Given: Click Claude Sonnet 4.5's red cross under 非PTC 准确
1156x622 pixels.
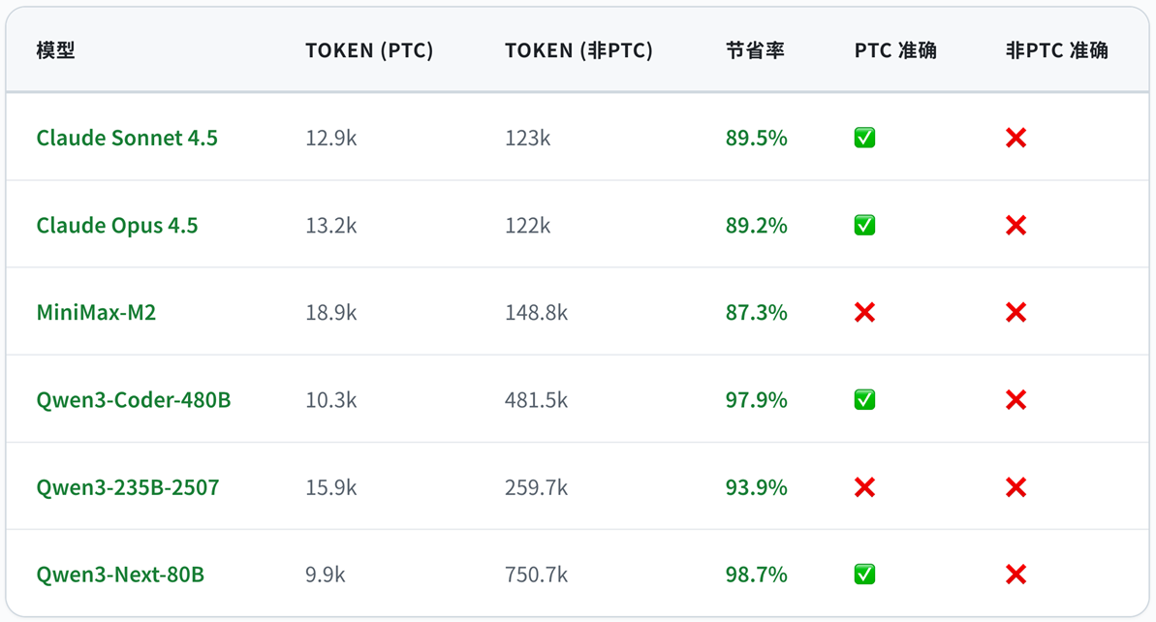Looking at the screenshot, I should pyautogui.click(x=1015, y=139).
